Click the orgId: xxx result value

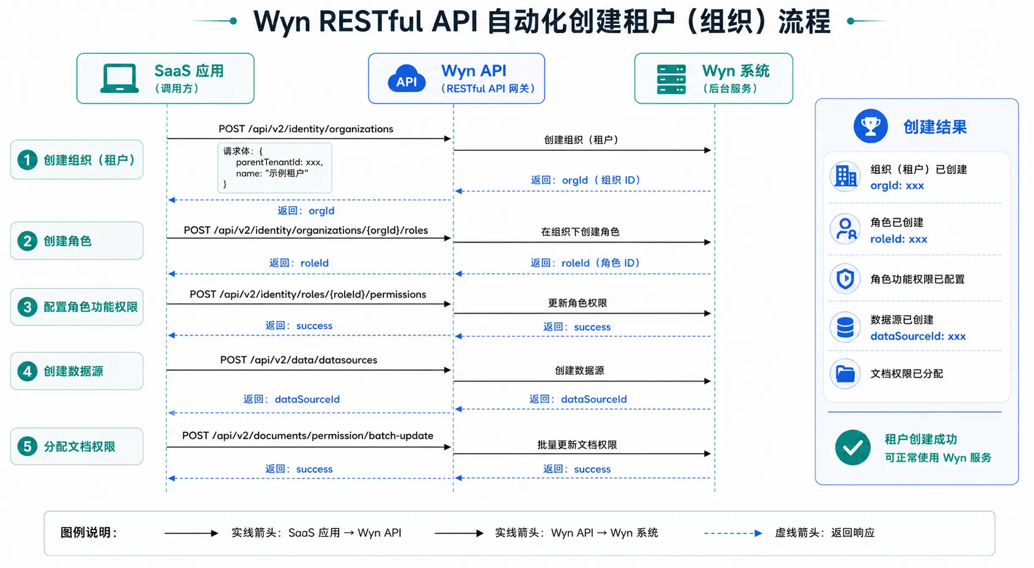point(897,186)
